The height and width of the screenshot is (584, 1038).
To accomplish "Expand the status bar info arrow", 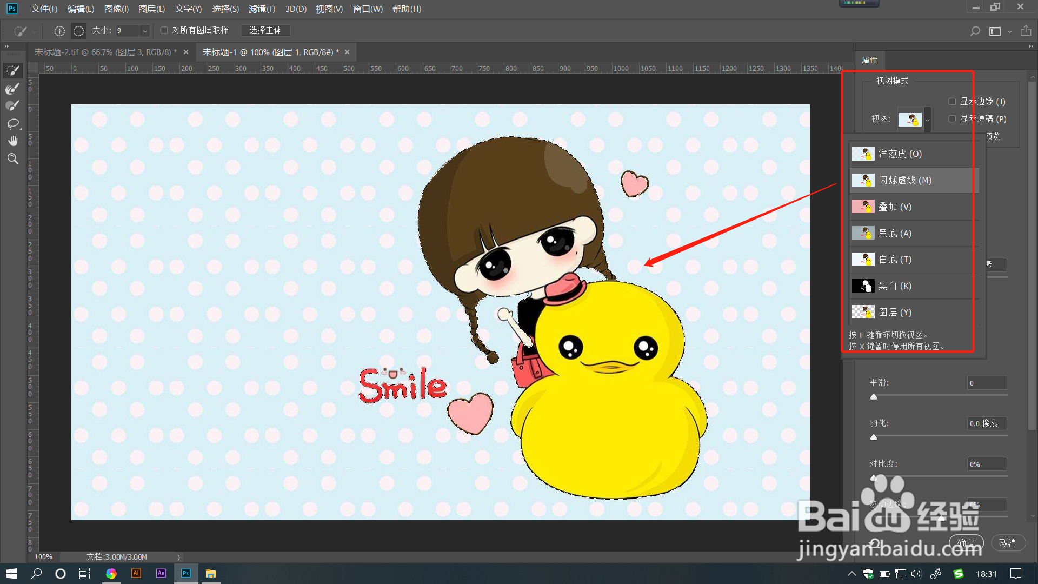I will [178, 557].
